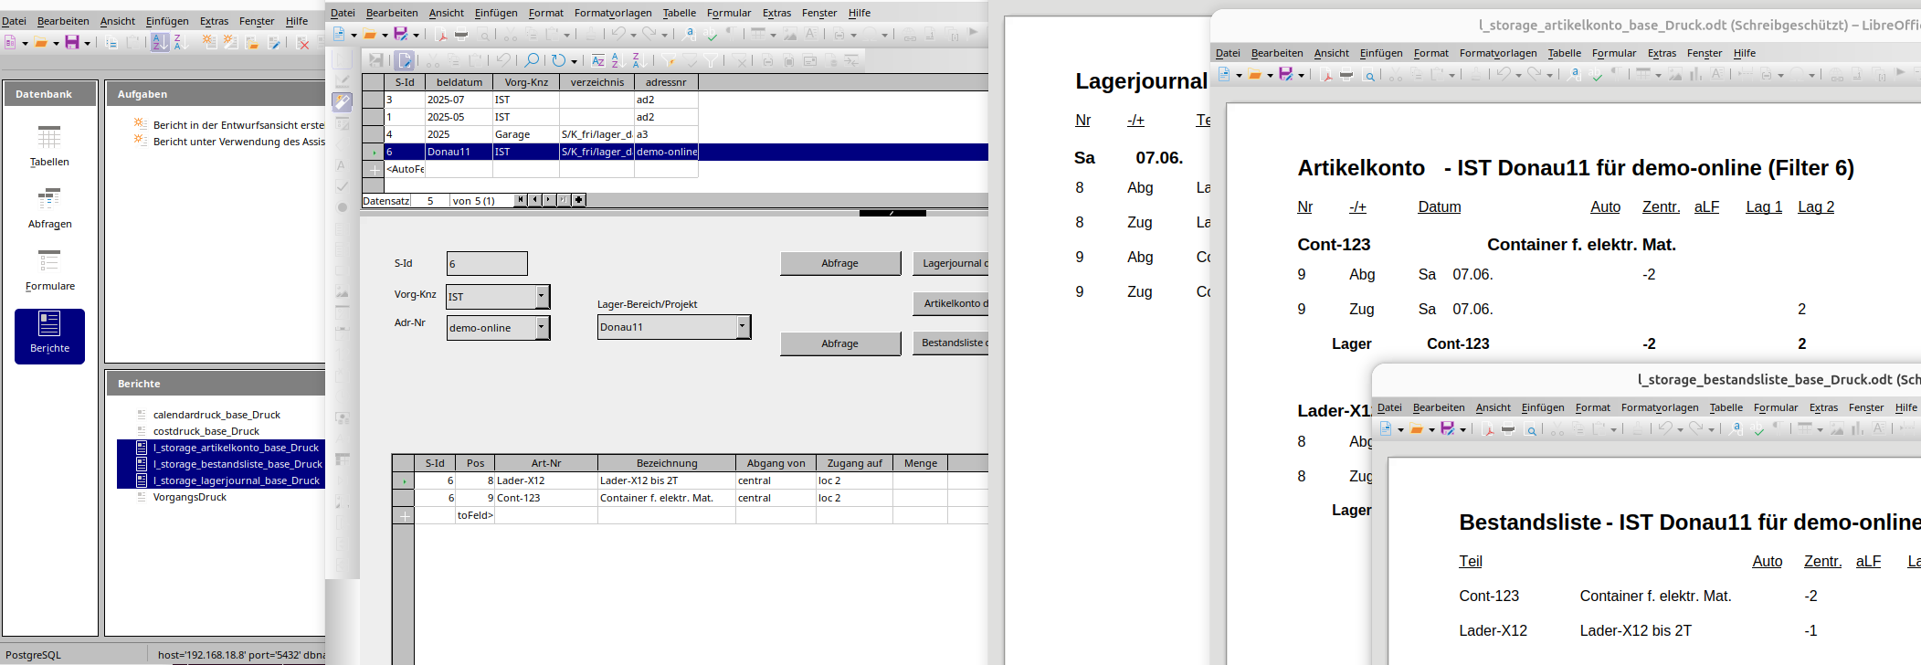Select Sort Descending icon in Base window
1921x665 pixels.
pyautogui.click(x=180, y=43)
